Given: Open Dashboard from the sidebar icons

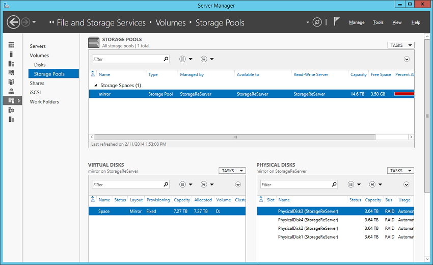Looking at the screenshot, I should [x=11, y=45].
